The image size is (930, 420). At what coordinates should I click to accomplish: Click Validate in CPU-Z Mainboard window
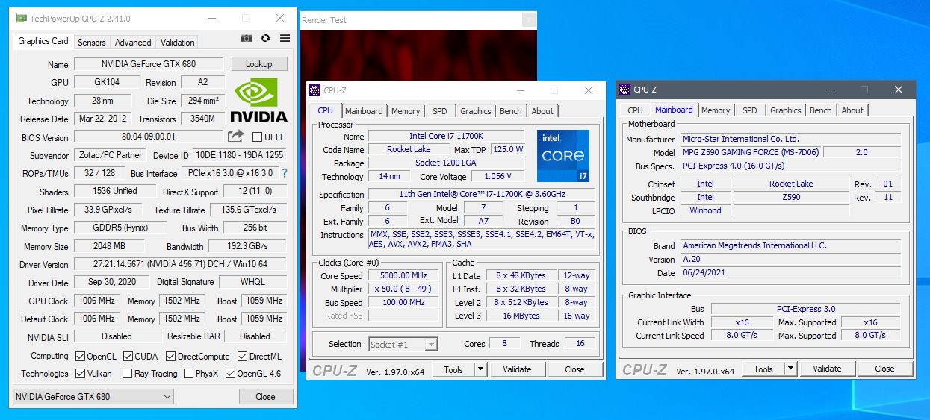tap(827, 369)
